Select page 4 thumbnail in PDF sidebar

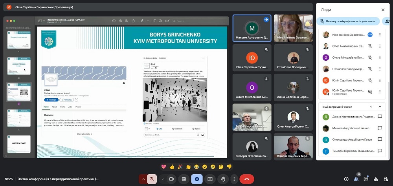click(19, 118)
